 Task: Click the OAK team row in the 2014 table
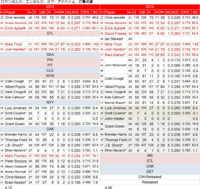pos(150,166)
